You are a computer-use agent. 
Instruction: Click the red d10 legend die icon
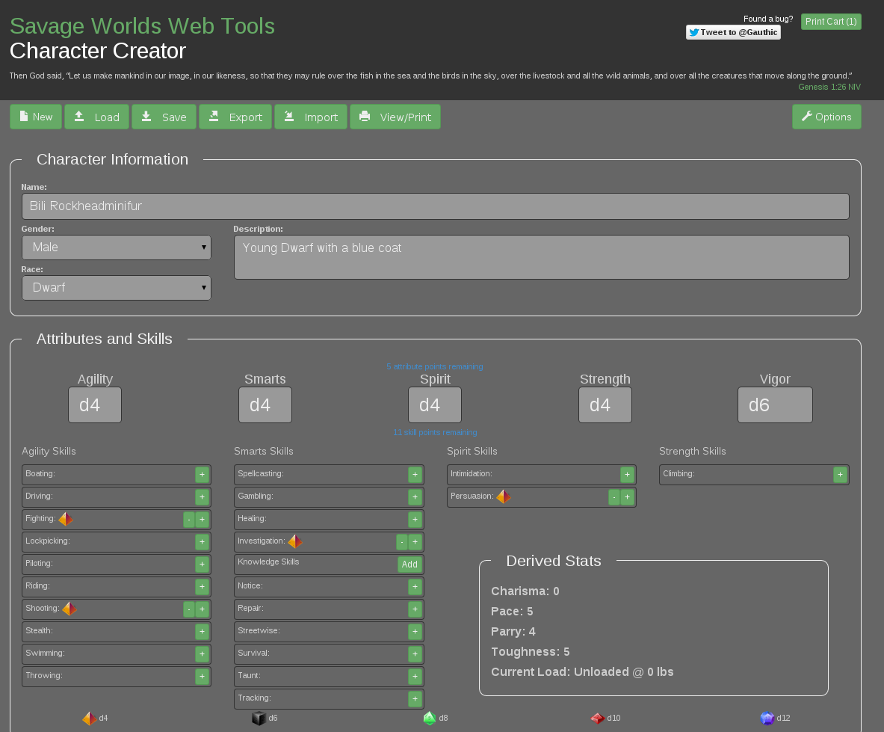tap(598, 719)
